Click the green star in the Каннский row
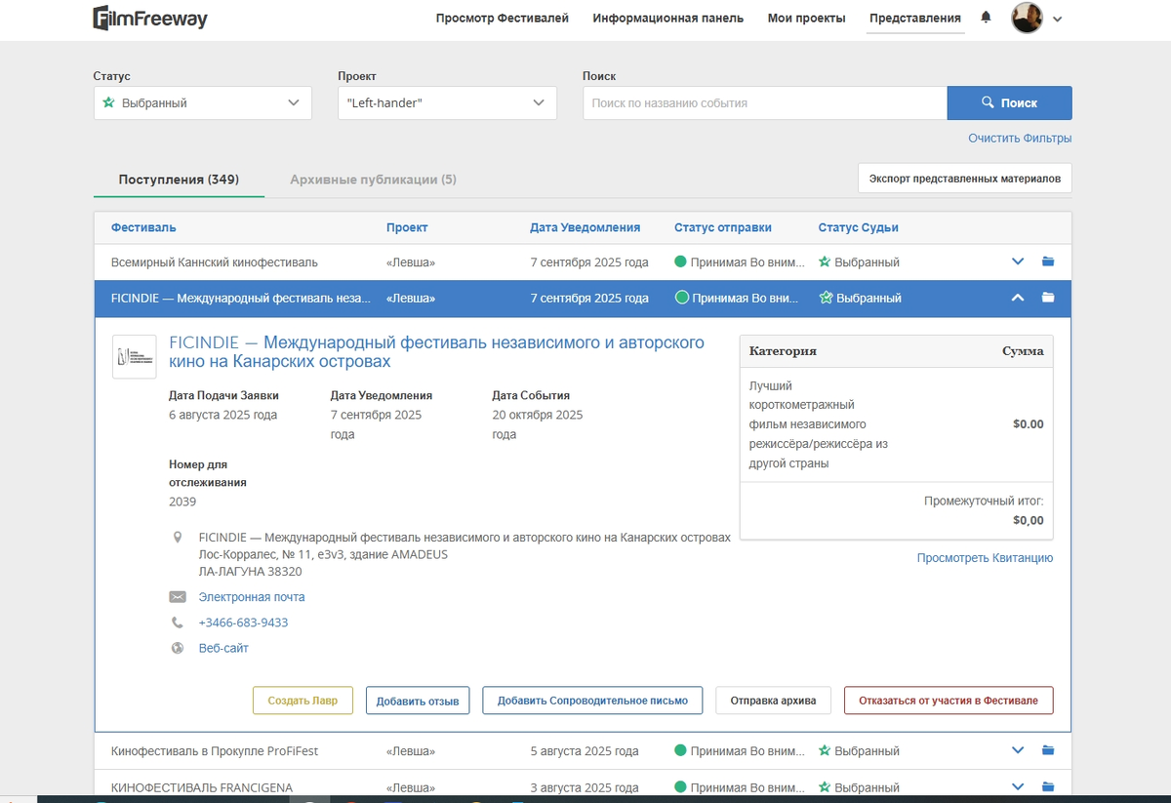This screenshot has height=803, width=1171. coord(825,261)
